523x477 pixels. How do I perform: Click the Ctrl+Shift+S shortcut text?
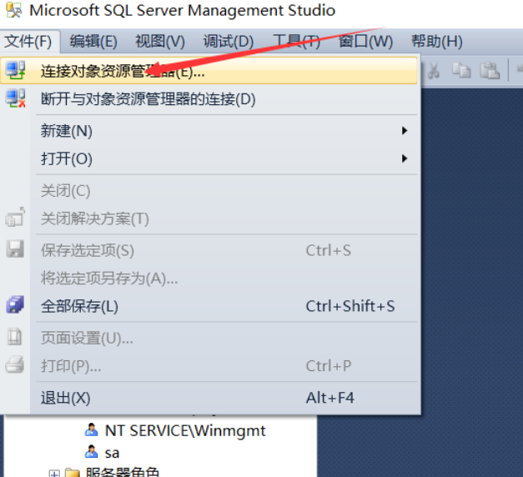pos(350,306)
